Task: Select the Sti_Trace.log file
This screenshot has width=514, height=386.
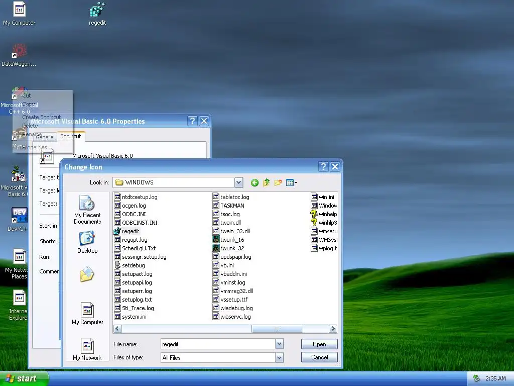Action: [x=134, y=308]
